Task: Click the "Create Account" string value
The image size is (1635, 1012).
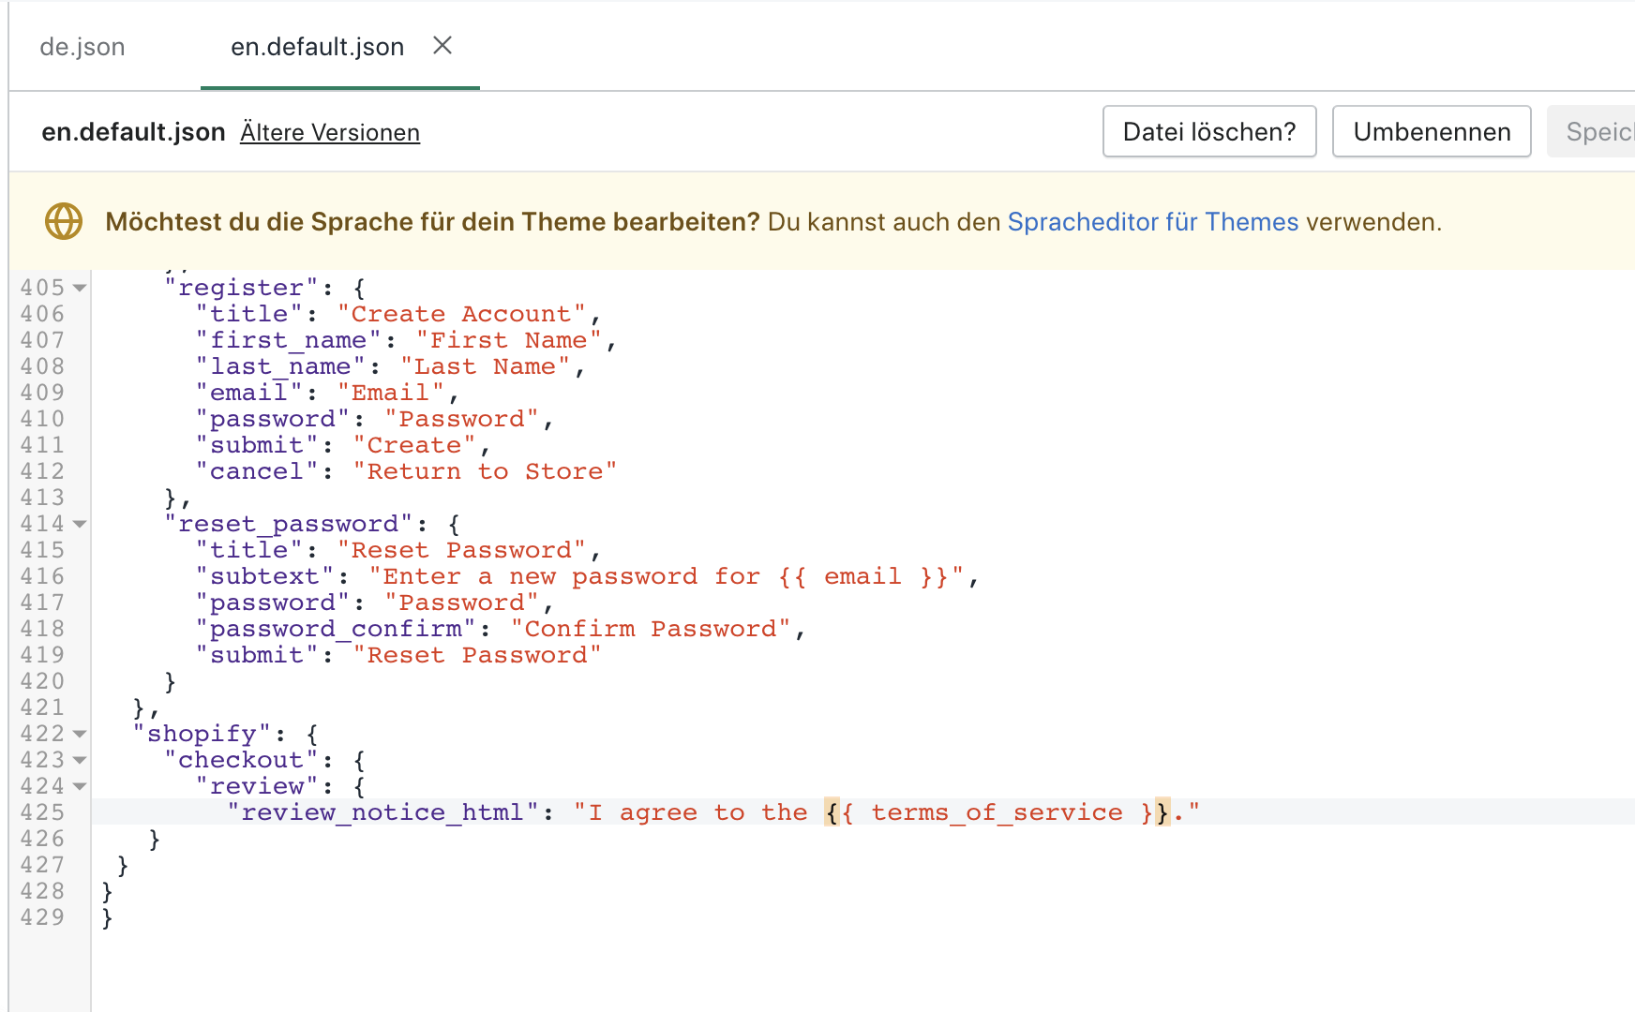Action: [x=461, y=314]
